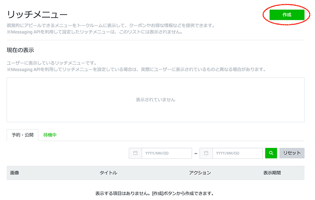Viewport: 315px width, 200px height.
Task: Click the green search magnifier button
Action: point(271,153)
